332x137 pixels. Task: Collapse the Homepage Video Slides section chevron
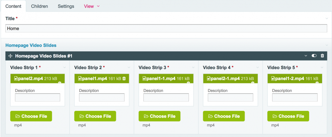tap(327, 45)
